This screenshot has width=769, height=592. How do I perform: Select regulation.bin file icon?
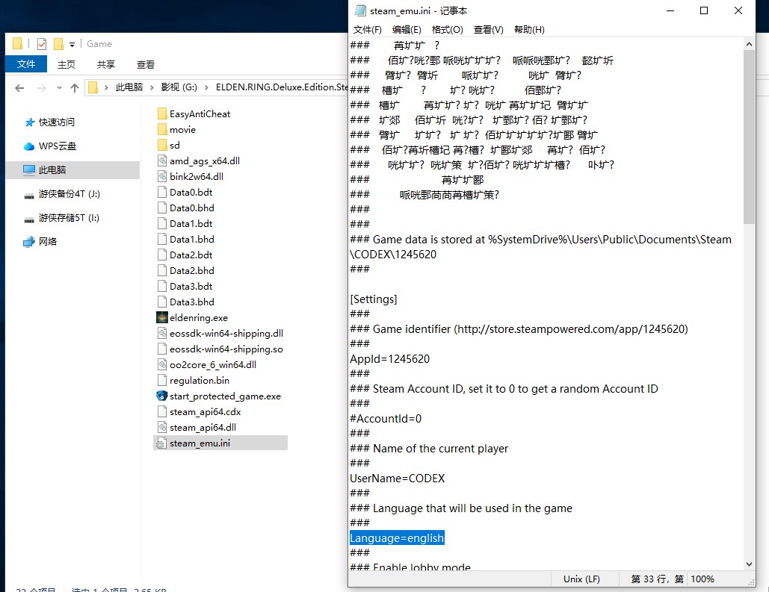click(162, 381)
